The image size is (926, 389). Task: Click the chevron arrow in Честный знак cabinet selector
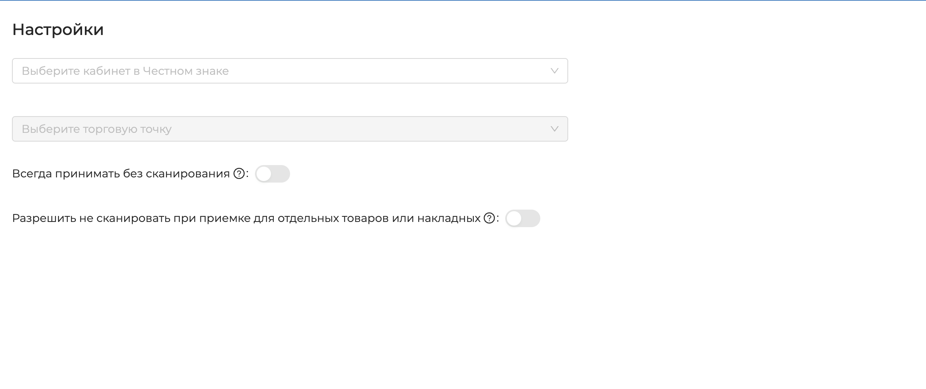(x=554, y=71)
